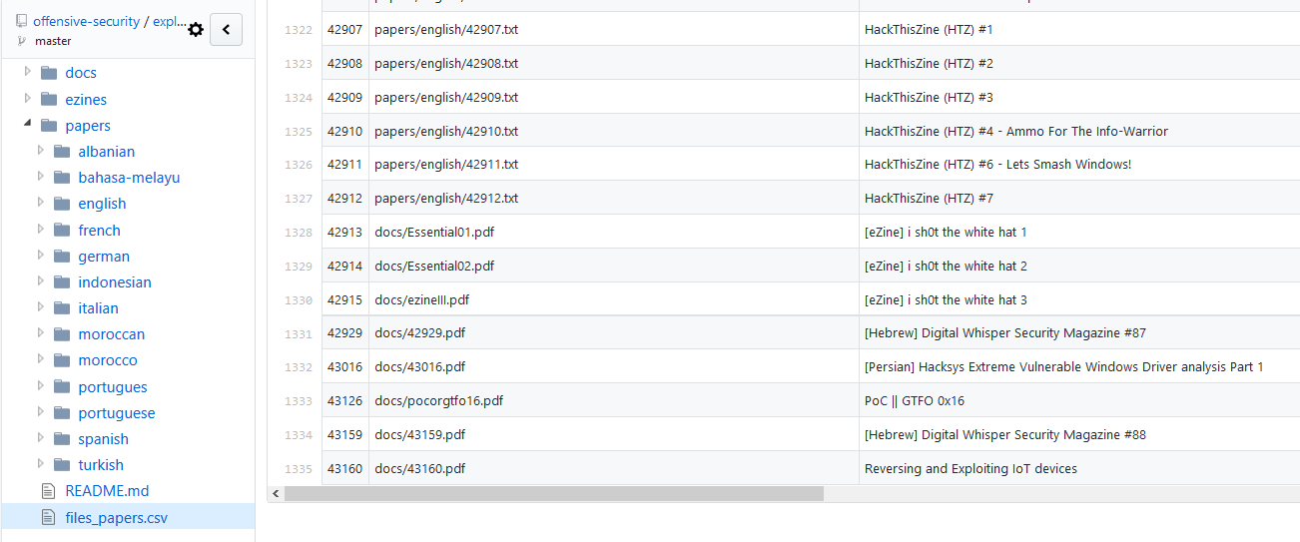
Task: Click the papers folder icon
Action: pos(49,125)
